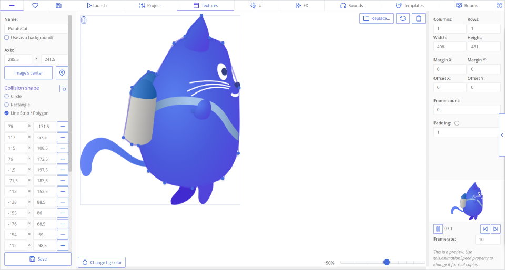Image resolution: width=505 pixels, height=270 pixels.
Task: Remove the point -154 × -59
Action: tap(63, 235)
